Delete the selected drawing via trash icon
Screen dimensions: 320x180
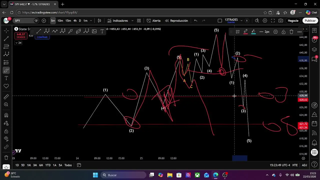[291, 32]
